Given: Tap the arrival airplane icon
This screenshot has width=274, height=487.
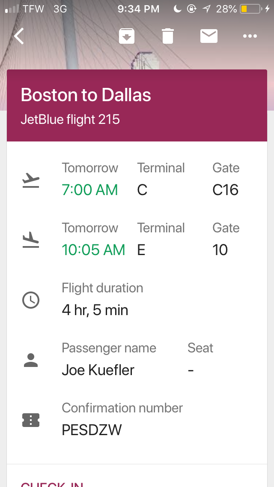Looking at the screenshot, I should 31,240.
